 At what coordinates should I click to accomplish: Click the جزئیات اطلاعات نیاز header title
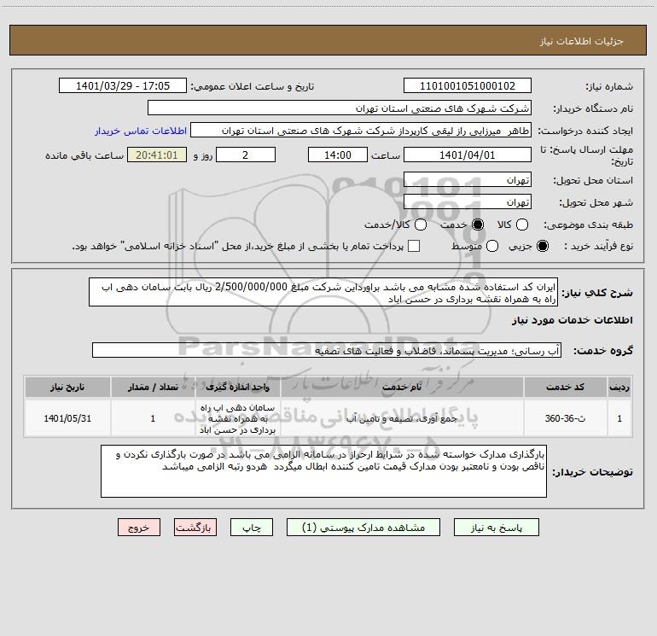click(x=582, y=41)
